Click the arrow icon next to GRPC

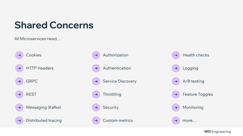[x=19, y=81]
